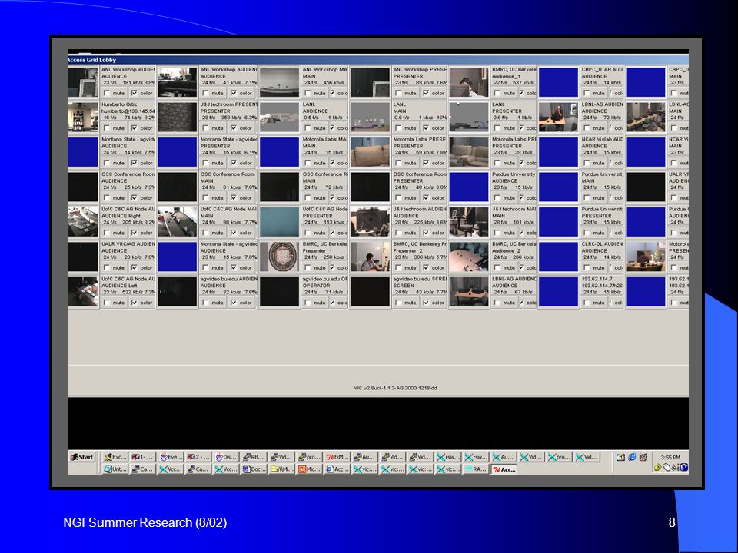The width and height of the screenshot is (738, 553).
Task: Open the agvideo.bu.edu OPERATOR thumbnail
Action: point(280,292)
